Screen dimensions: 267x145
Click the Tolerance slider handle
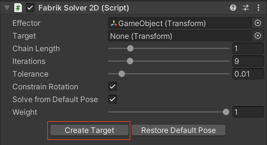121,74
